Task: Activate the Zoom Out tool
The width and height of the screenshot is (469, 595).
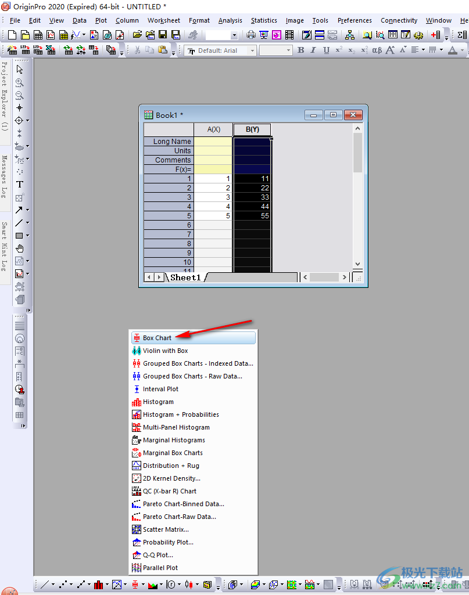Action: 20,95
